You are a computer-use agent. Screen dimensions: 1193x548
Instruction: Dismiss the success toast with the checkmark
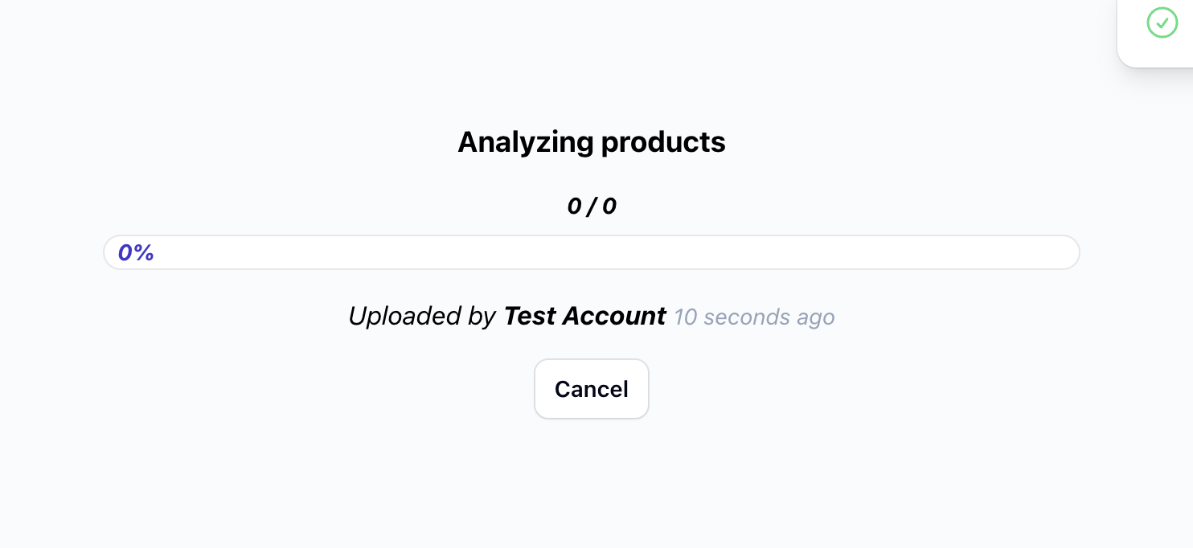1162,22
